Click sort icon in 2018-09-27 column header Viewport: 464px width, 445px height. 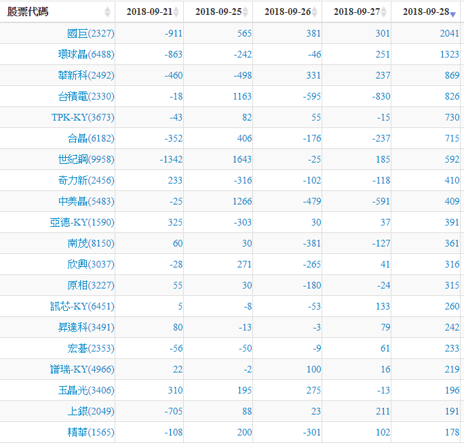pos(385,12)
